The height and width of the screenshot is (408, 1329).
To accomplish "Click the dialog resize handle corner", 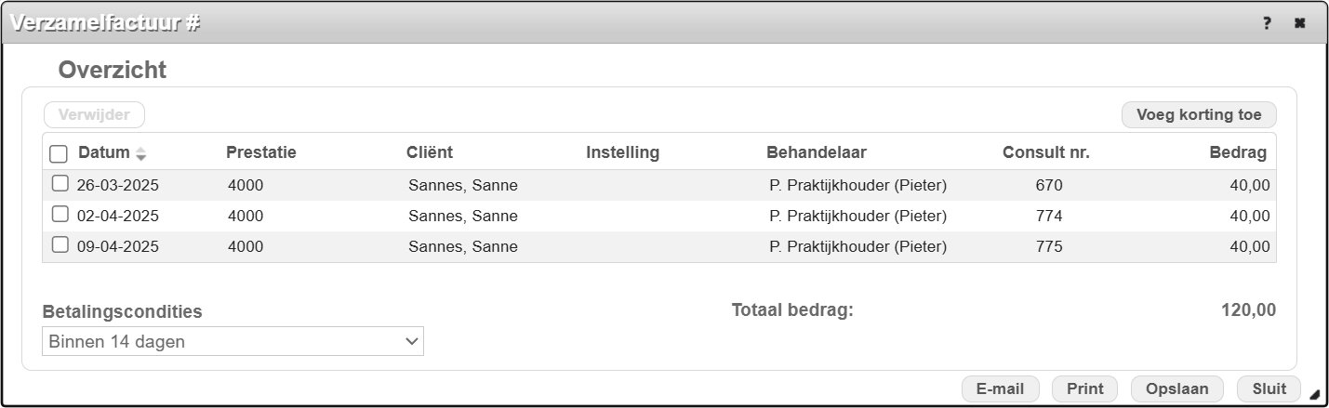I will tap(1314, 394).
